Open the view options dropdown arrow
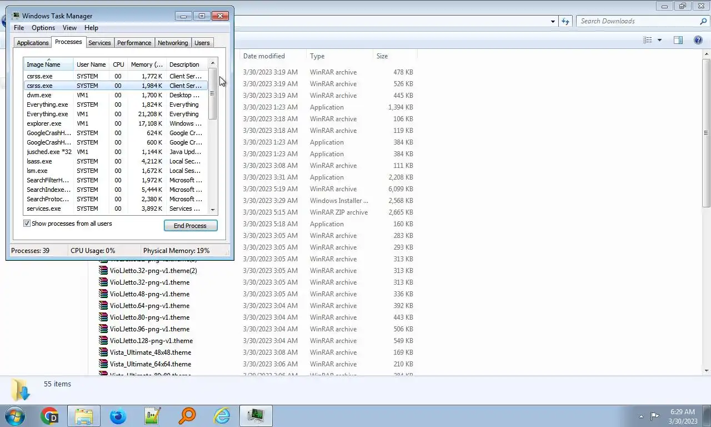Image resolution: width=711 pixels, height=427 pixels. [x=660, y=40]
